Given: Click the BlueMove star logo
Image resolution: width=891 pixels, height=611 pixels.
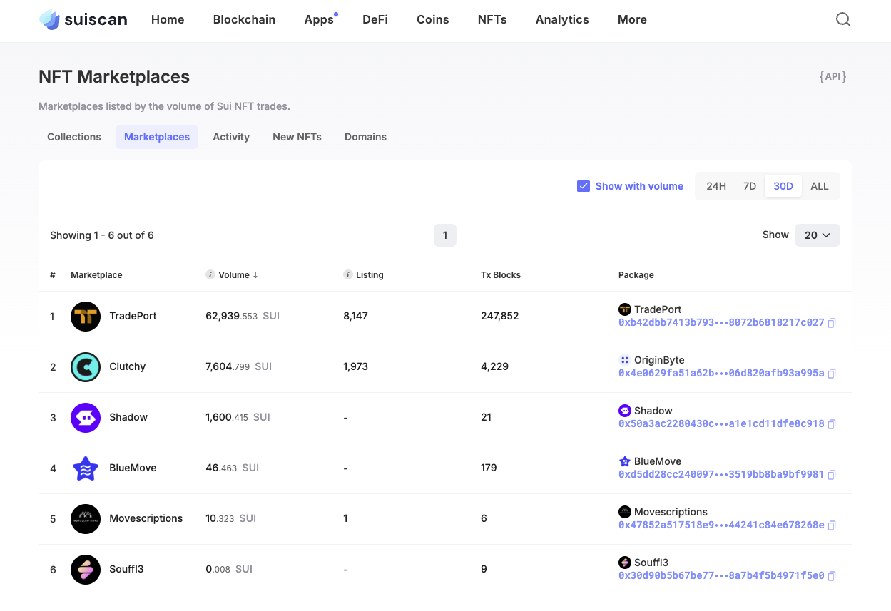Looking at the screenshot, I should coord(86,468).
